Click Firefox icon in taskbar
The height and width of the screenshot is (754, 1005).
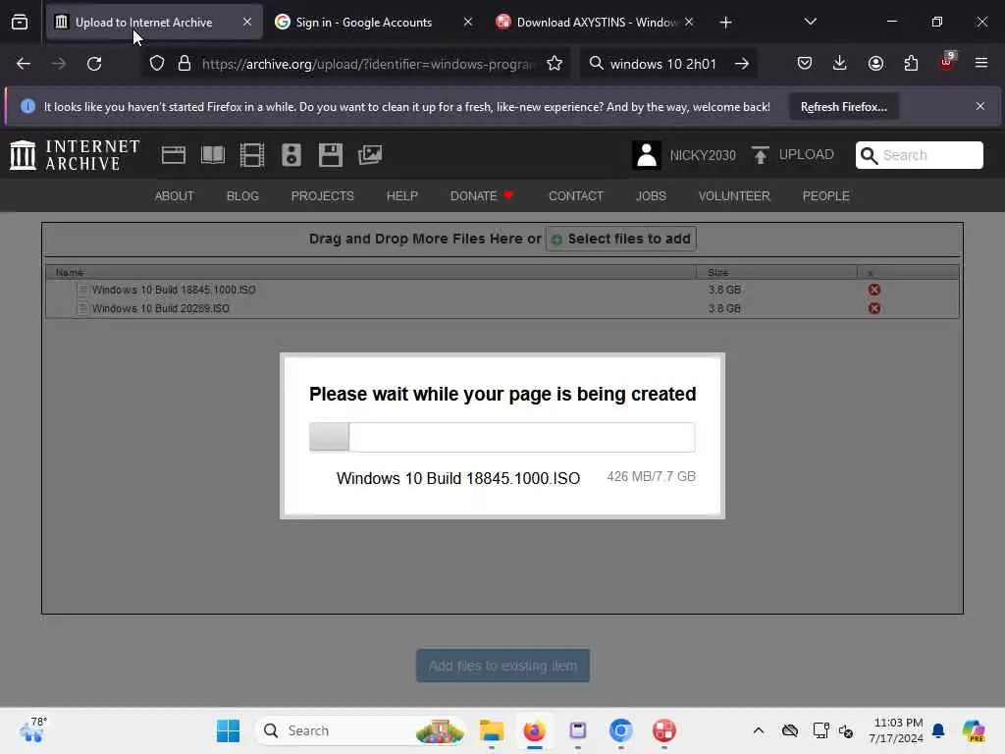click(535, 730)
